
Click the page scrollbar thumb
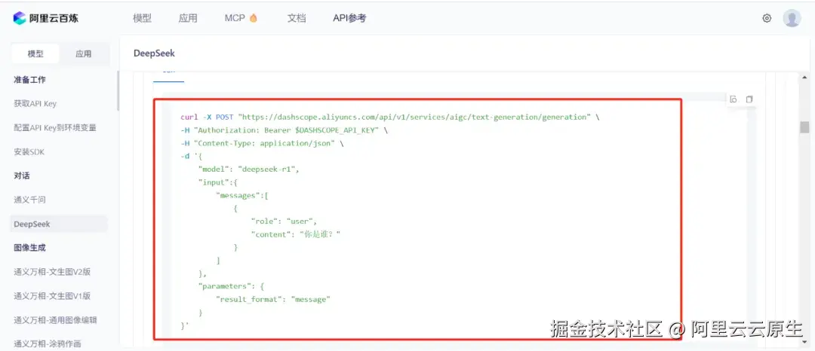[x=804, y=127]
